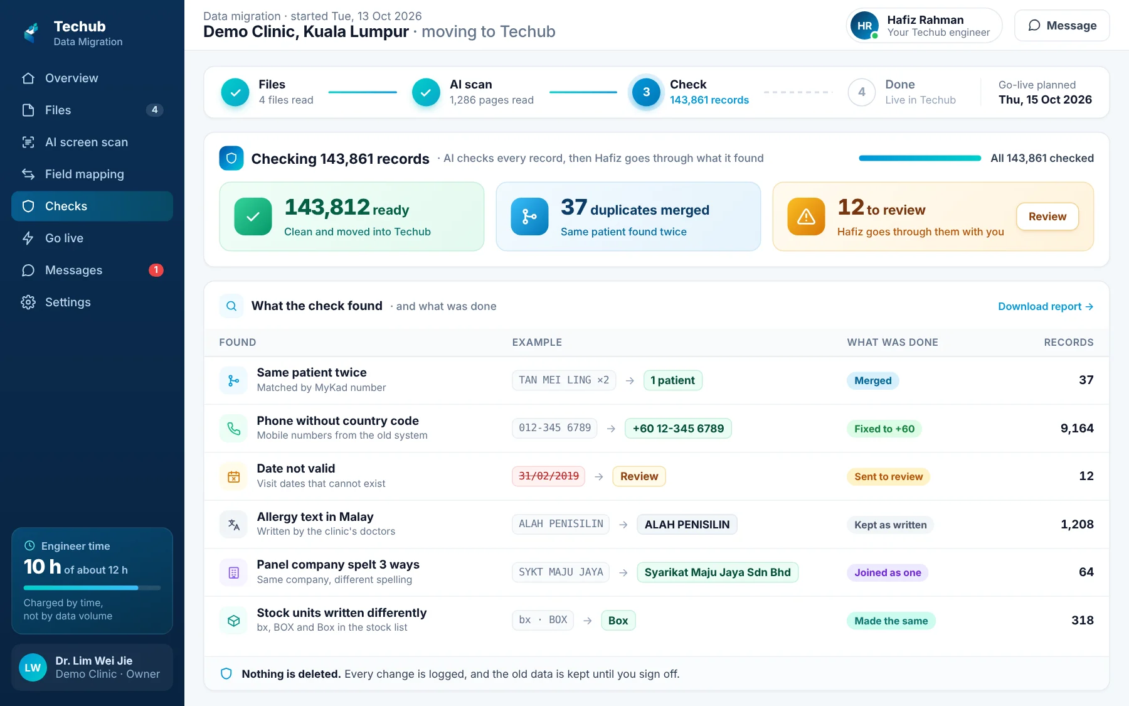
Task: Select step 4 Done in progress stepper
Action: tap(862, 92)
